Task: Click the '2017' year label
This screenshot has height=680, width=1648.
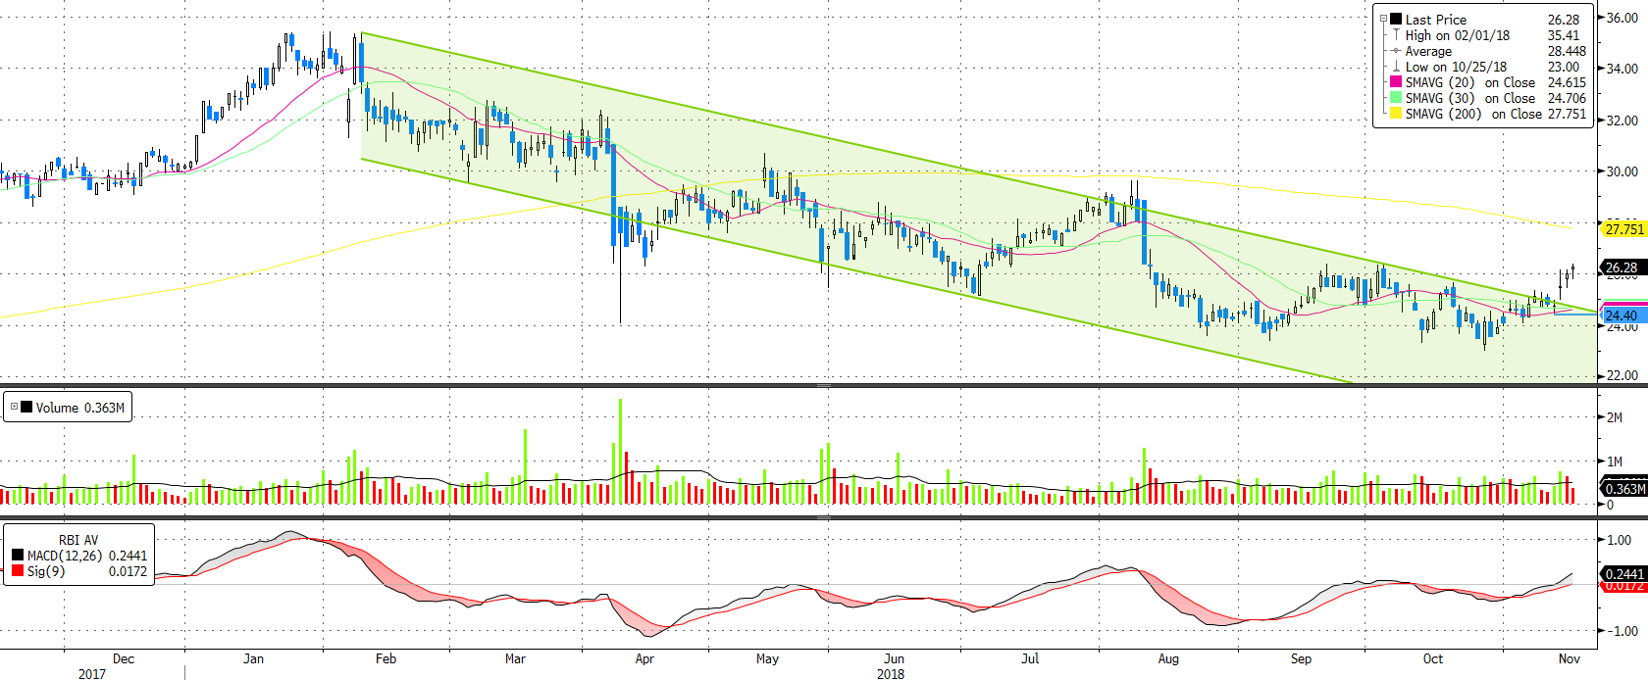Action: [x=92, y=673]
